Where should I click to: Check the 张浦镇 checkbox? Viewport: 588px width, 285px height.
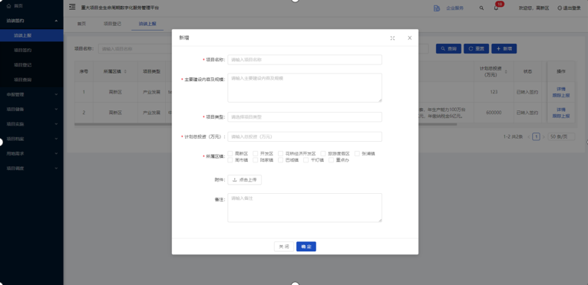[x=357, y=153]
